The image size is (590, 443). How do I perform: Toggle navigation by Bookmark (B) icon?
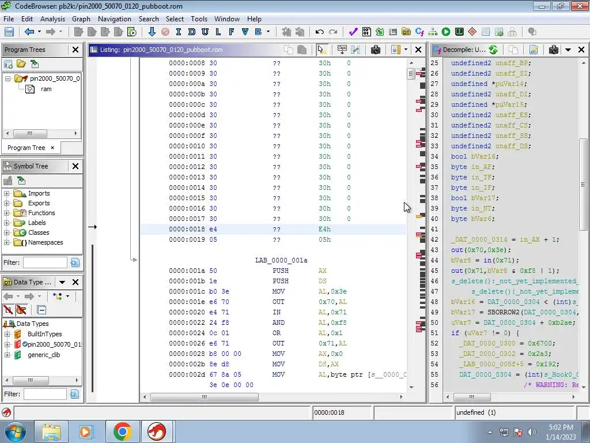click(x=258, y=32)
